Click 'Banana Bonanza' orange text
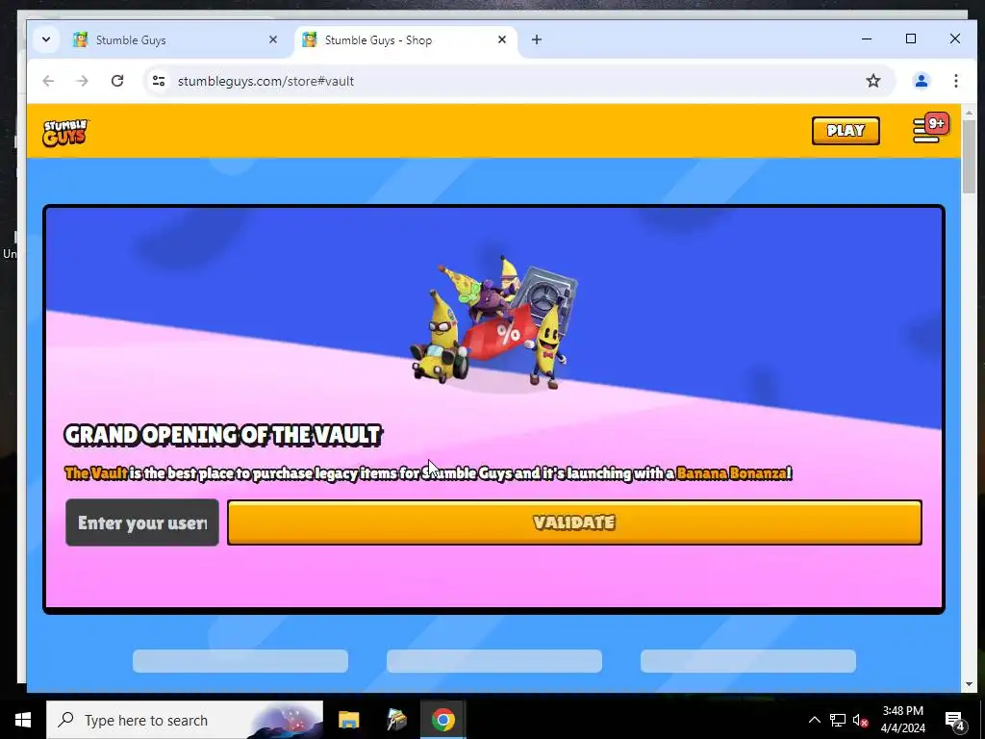Screen dimensions: 985x739 coord(732,473)
